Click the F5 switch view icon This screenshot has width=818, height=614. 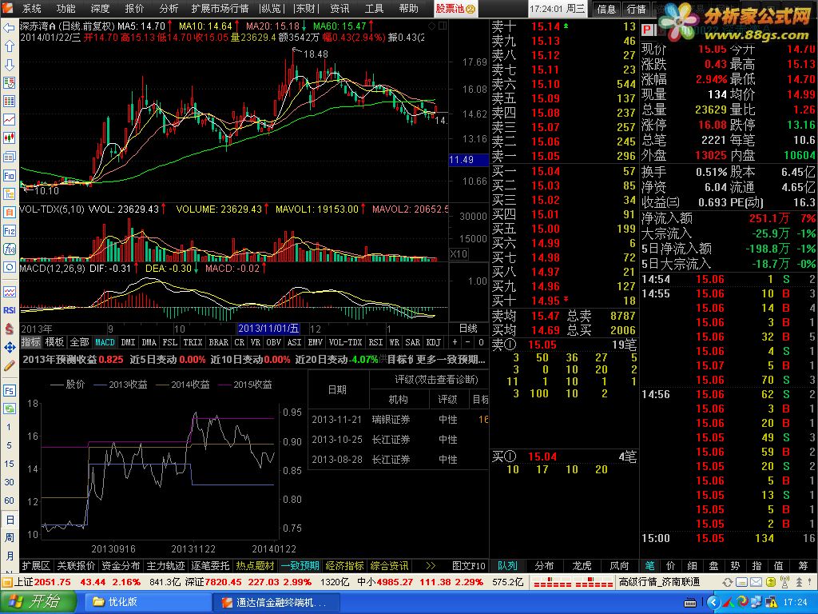pyautogui.click(x=10, y=390)
